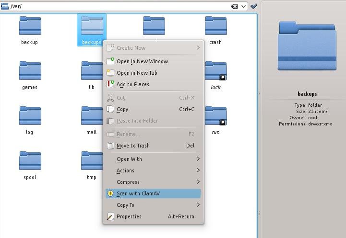Click the 'Permissions: drwxr-xr-x' info line
The image size is (346, 238).
305,124
